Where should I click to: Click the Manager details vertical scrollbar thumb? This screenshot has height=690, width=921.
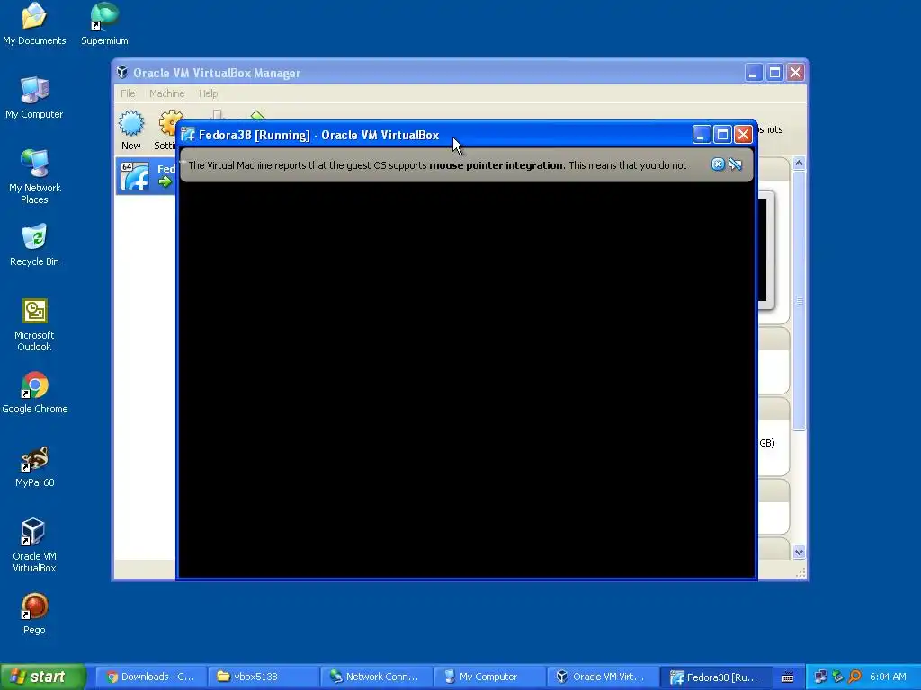799,300
